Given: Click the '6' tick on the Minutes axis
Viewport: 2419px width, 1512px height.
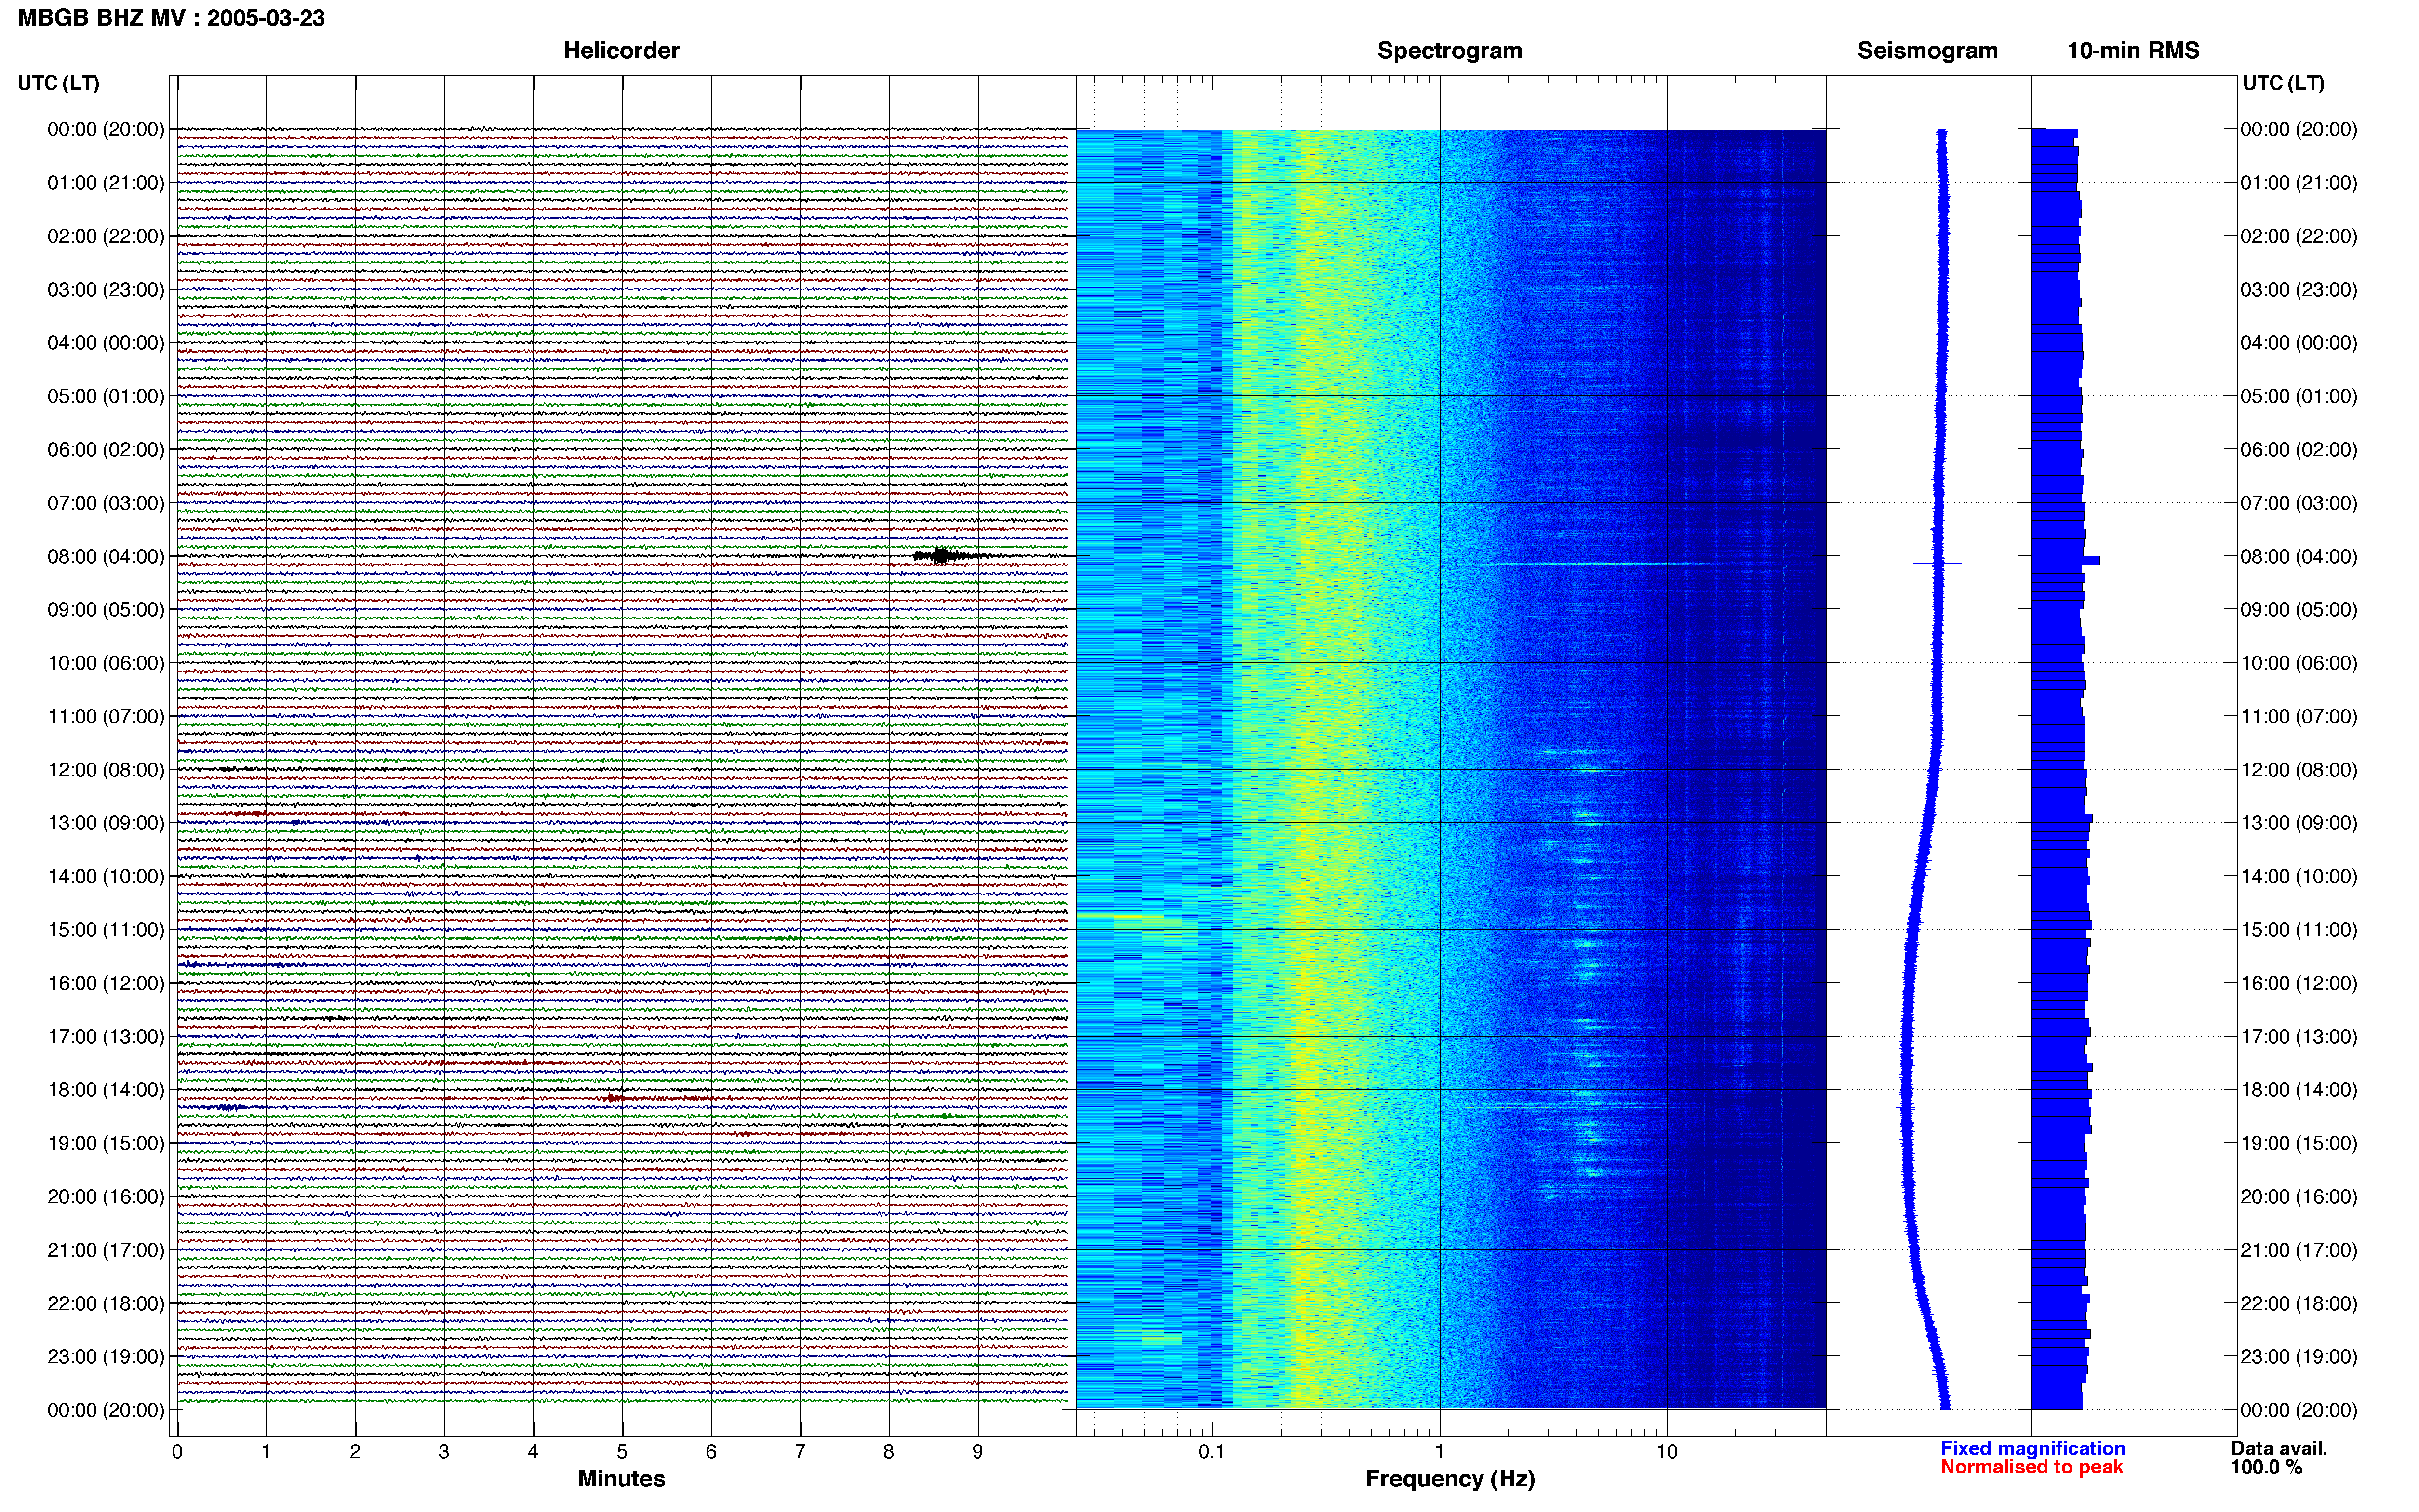Looking at the screenshot, I should pyautogui.click(x=711, y=1451).
